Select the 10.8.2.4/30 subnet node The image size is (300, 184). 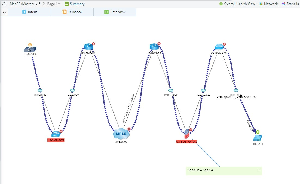coord(72,90)
